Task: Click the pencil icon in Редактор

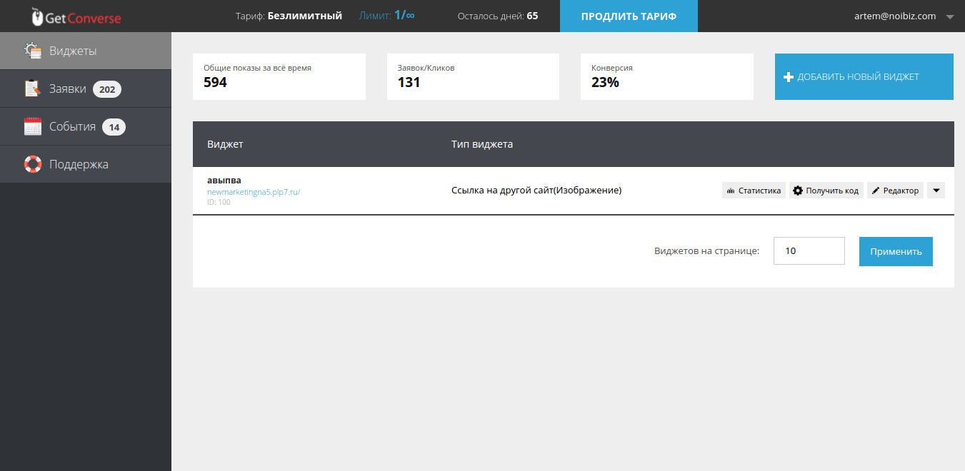Action: (x=876, y=191)
